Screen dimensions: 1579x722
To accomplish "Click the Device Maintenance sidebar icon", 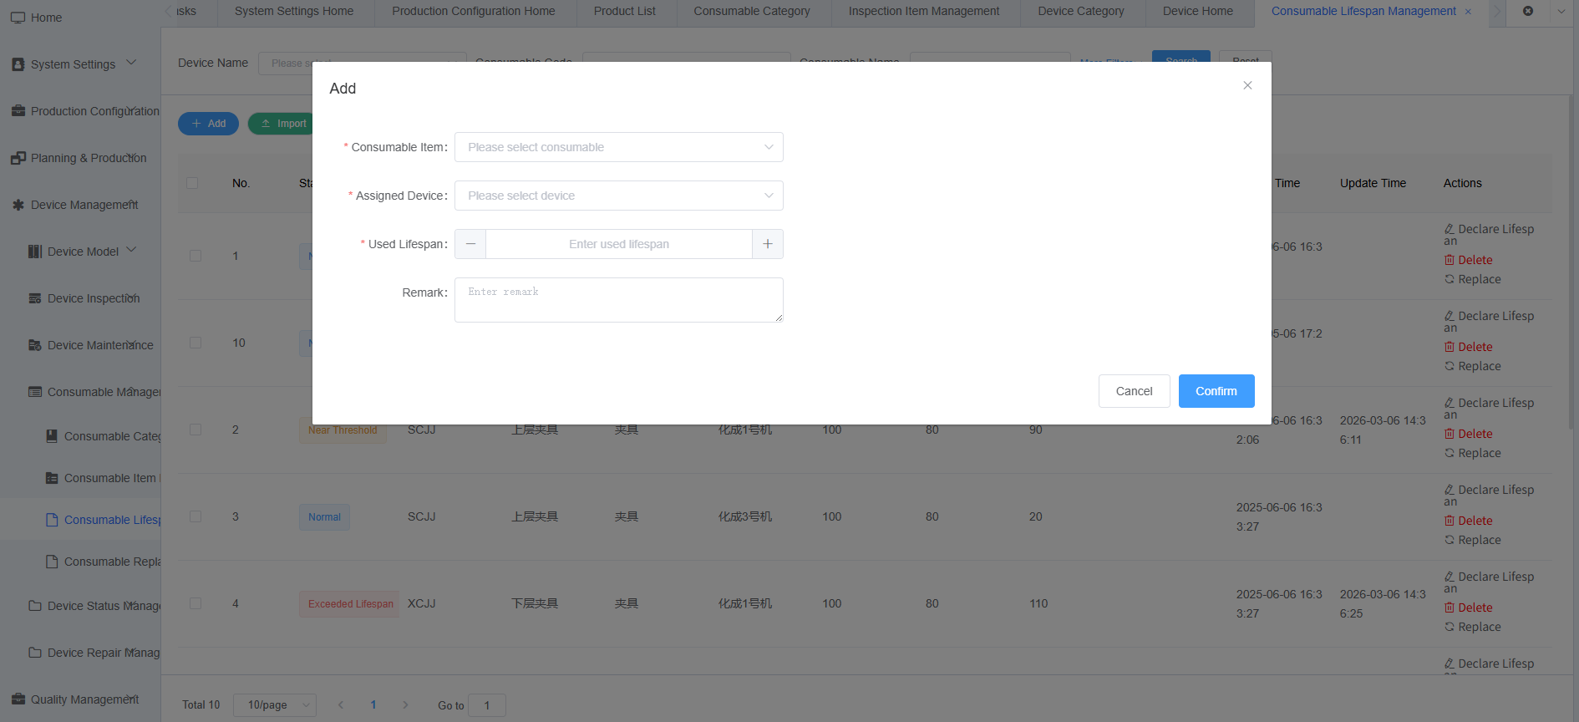I will click(x=34, y=345).
